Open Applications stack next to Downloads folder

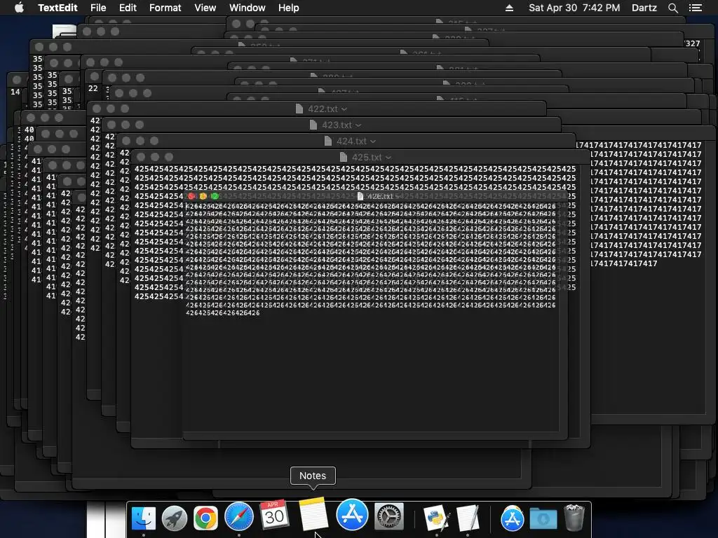512,518
